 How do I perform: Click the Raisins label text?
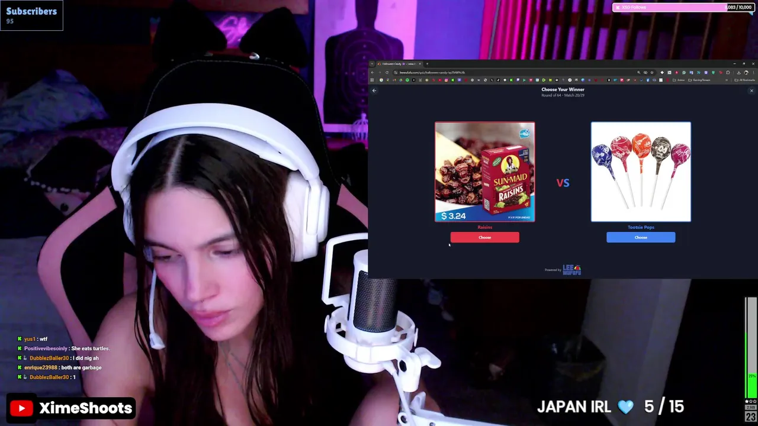[x=484, y=227]
